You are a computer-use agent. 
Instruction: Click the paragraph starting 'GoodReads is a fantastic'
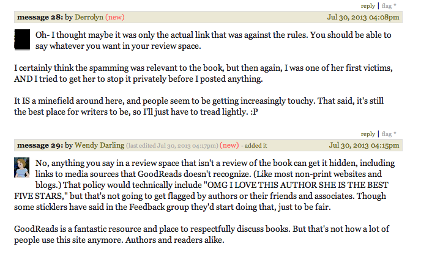(x=202, y=234)
